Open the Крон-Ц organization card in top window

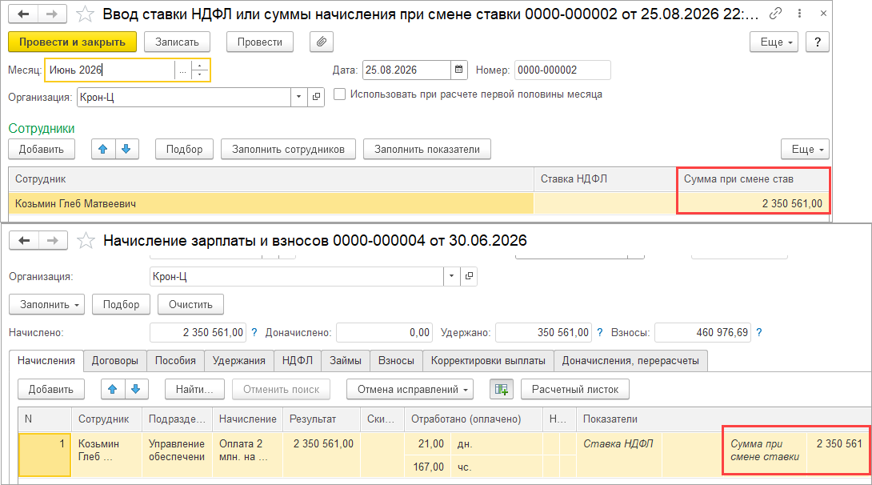[316, 97]
